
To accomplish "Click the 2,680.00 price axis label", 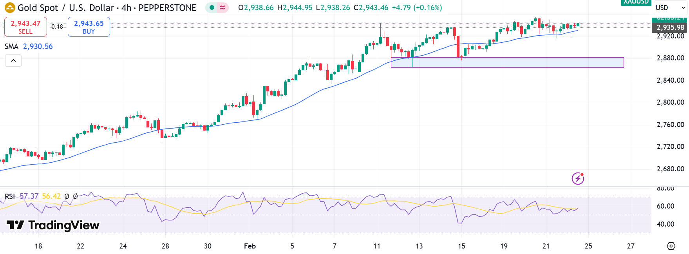I will pyautogui.click(x=670, y=169).
